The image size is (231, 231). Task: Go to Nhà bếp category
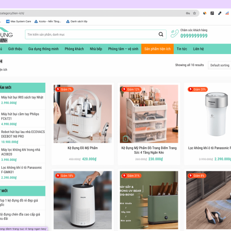coord(96,49)
